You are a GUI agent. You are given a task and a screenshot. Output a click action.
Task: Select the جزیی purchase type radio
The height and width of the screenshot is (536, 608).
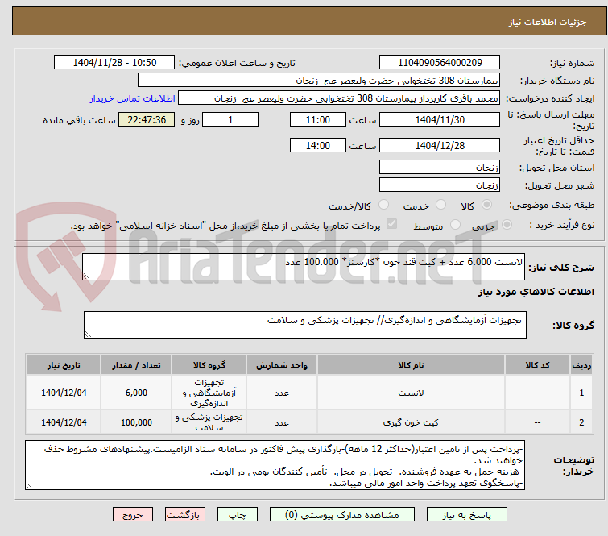tap(507, 225)
